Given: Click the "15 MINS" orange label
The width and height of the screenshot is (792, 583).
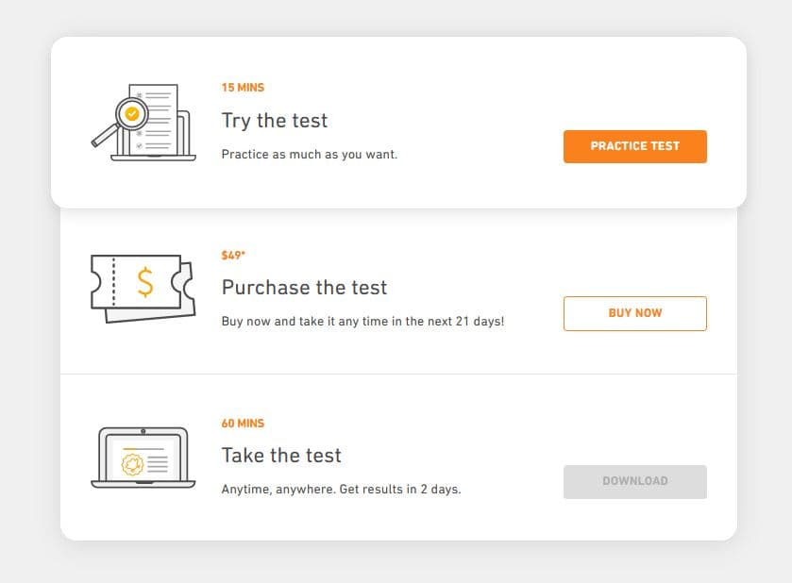Looking at the screenshot, I should pyautogui.click(x=243, y=88).
